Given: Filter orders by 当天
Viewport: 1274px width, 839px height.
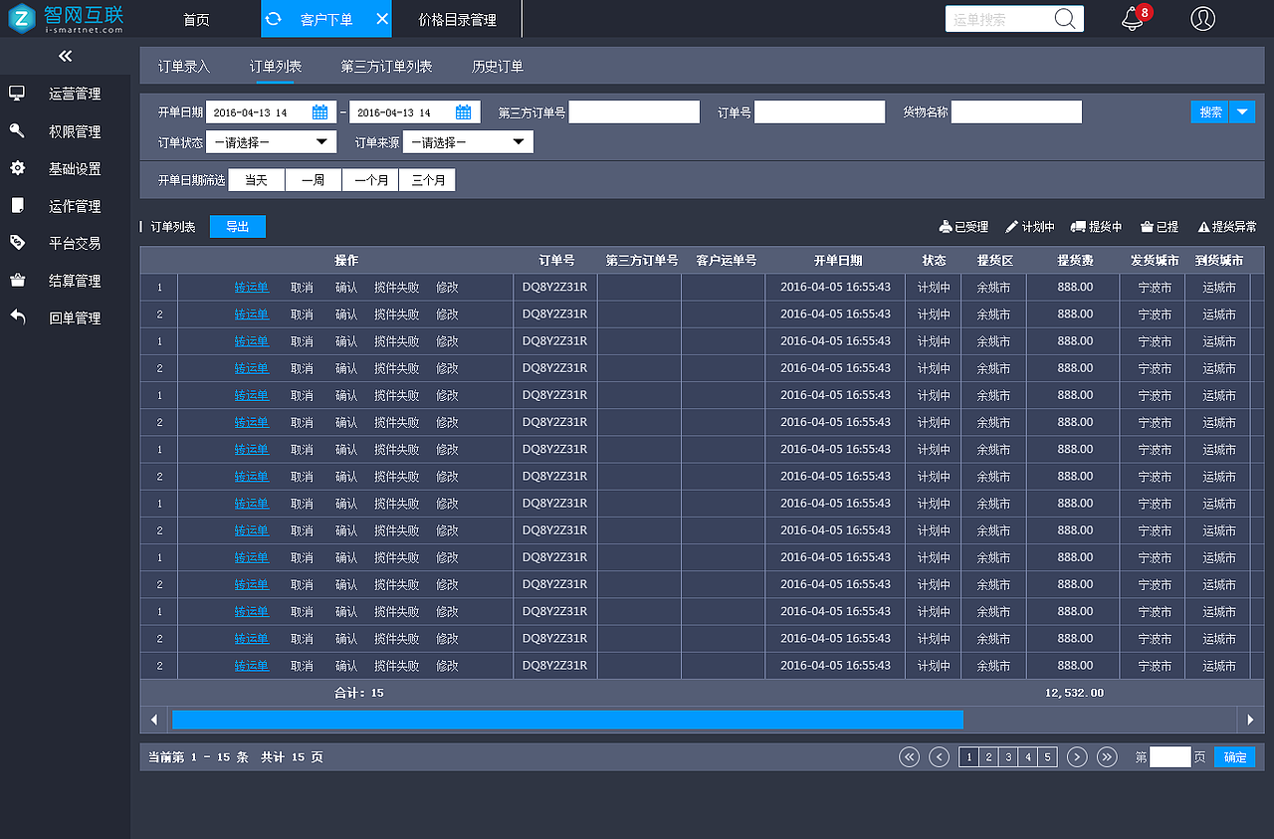Looking at the screenshot, I should (257, 180).
